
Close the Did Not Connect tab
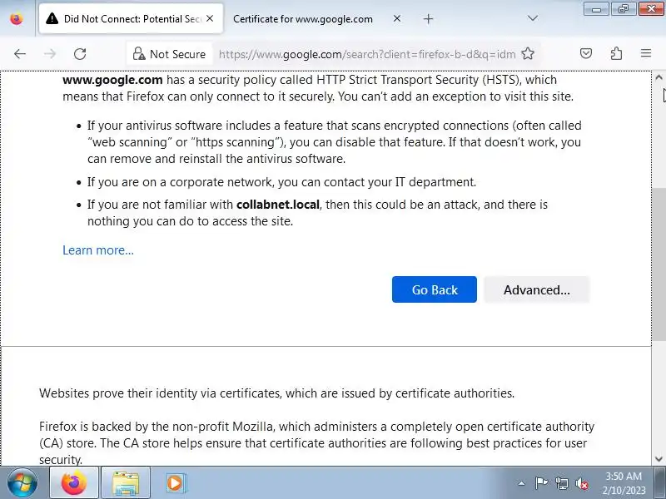(210, 18)
